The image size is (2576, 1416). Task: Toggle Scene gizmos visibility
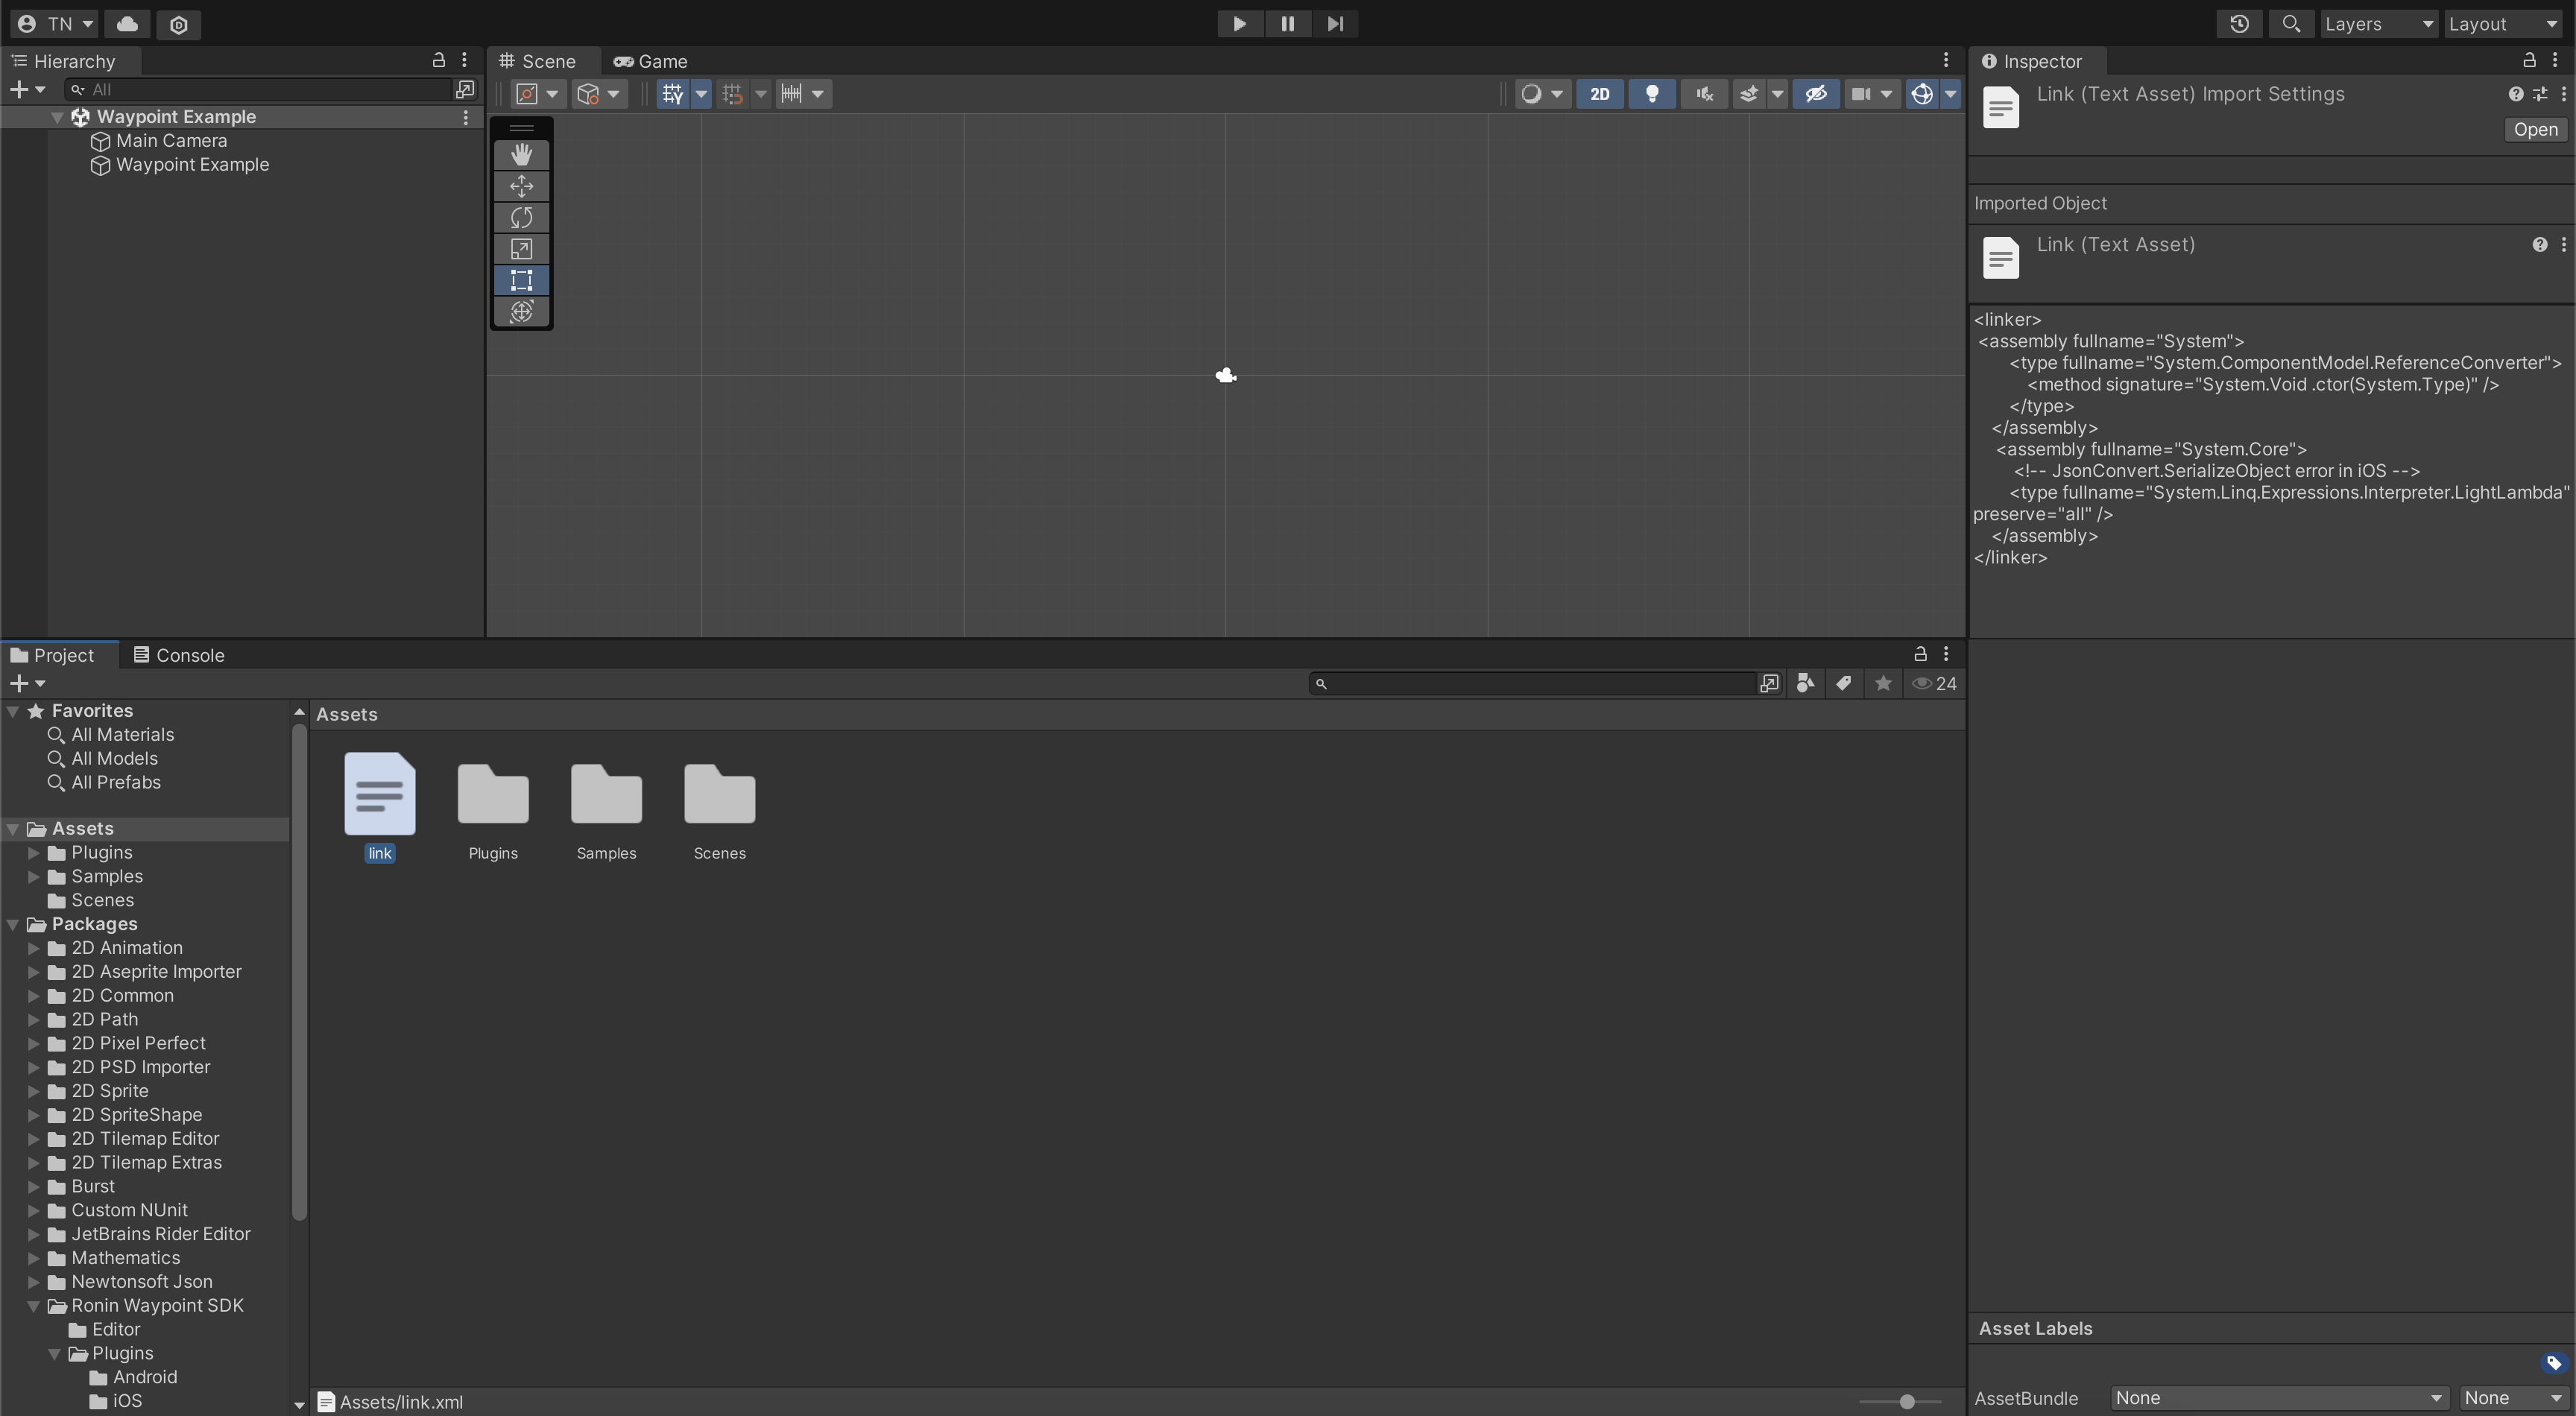tap(1922, 94)
